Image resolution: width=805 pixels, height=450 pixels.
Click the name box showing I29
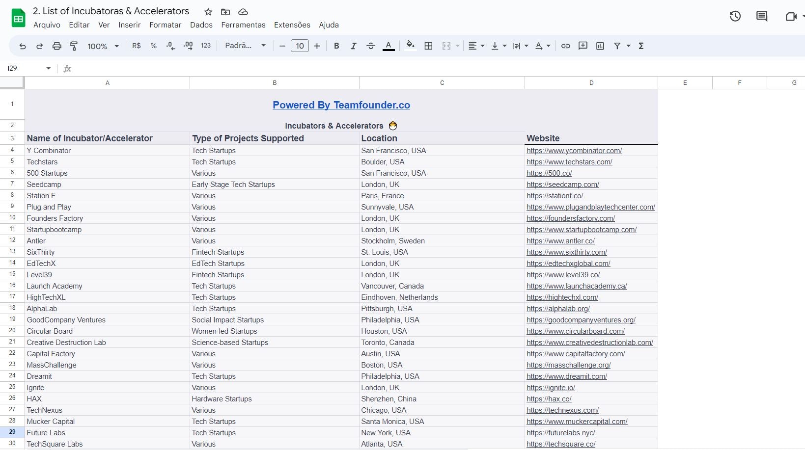(25, 68)
